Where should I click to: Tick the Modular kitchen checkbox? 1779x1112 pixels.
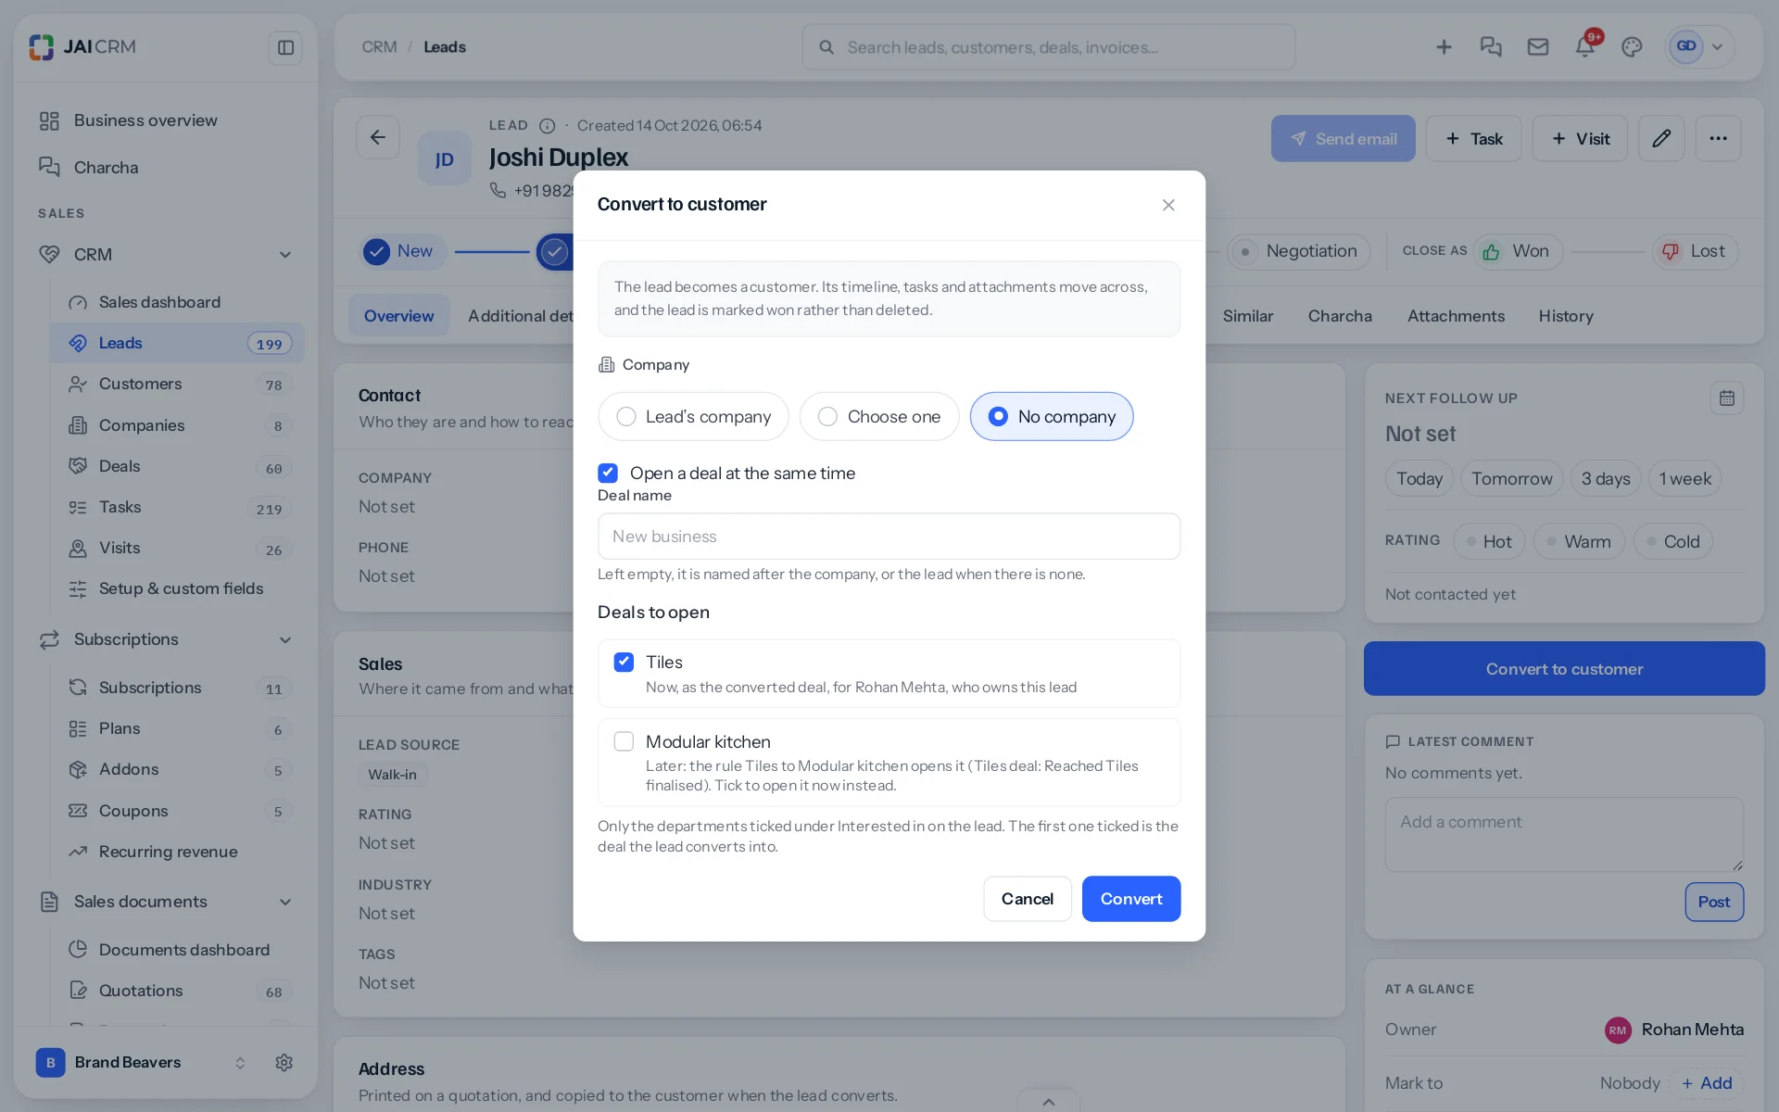click(624, 742)
